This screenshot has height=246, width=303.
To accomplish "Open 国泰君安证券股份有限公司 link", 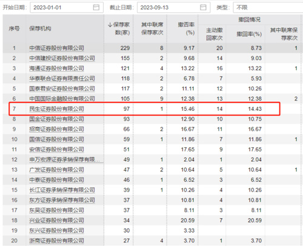I will pyautogui.click(x=62, y=88).
